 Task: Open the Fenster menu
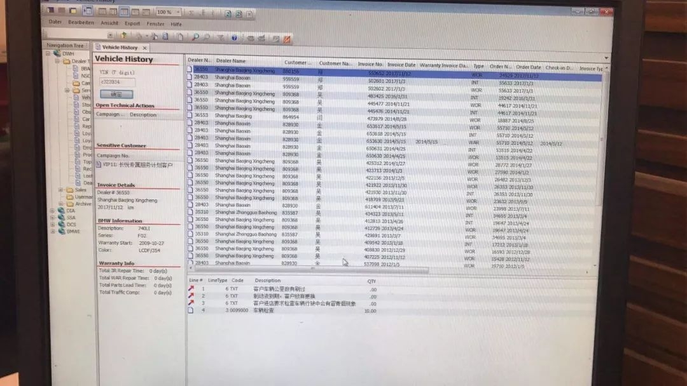tap(155, 24)
